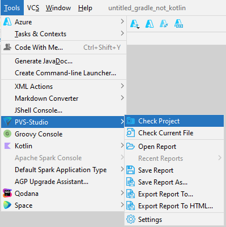This screenshot has height=227, width=226.
Task: Click the PVS-Studio Settings gear icon
Action: 131,220
